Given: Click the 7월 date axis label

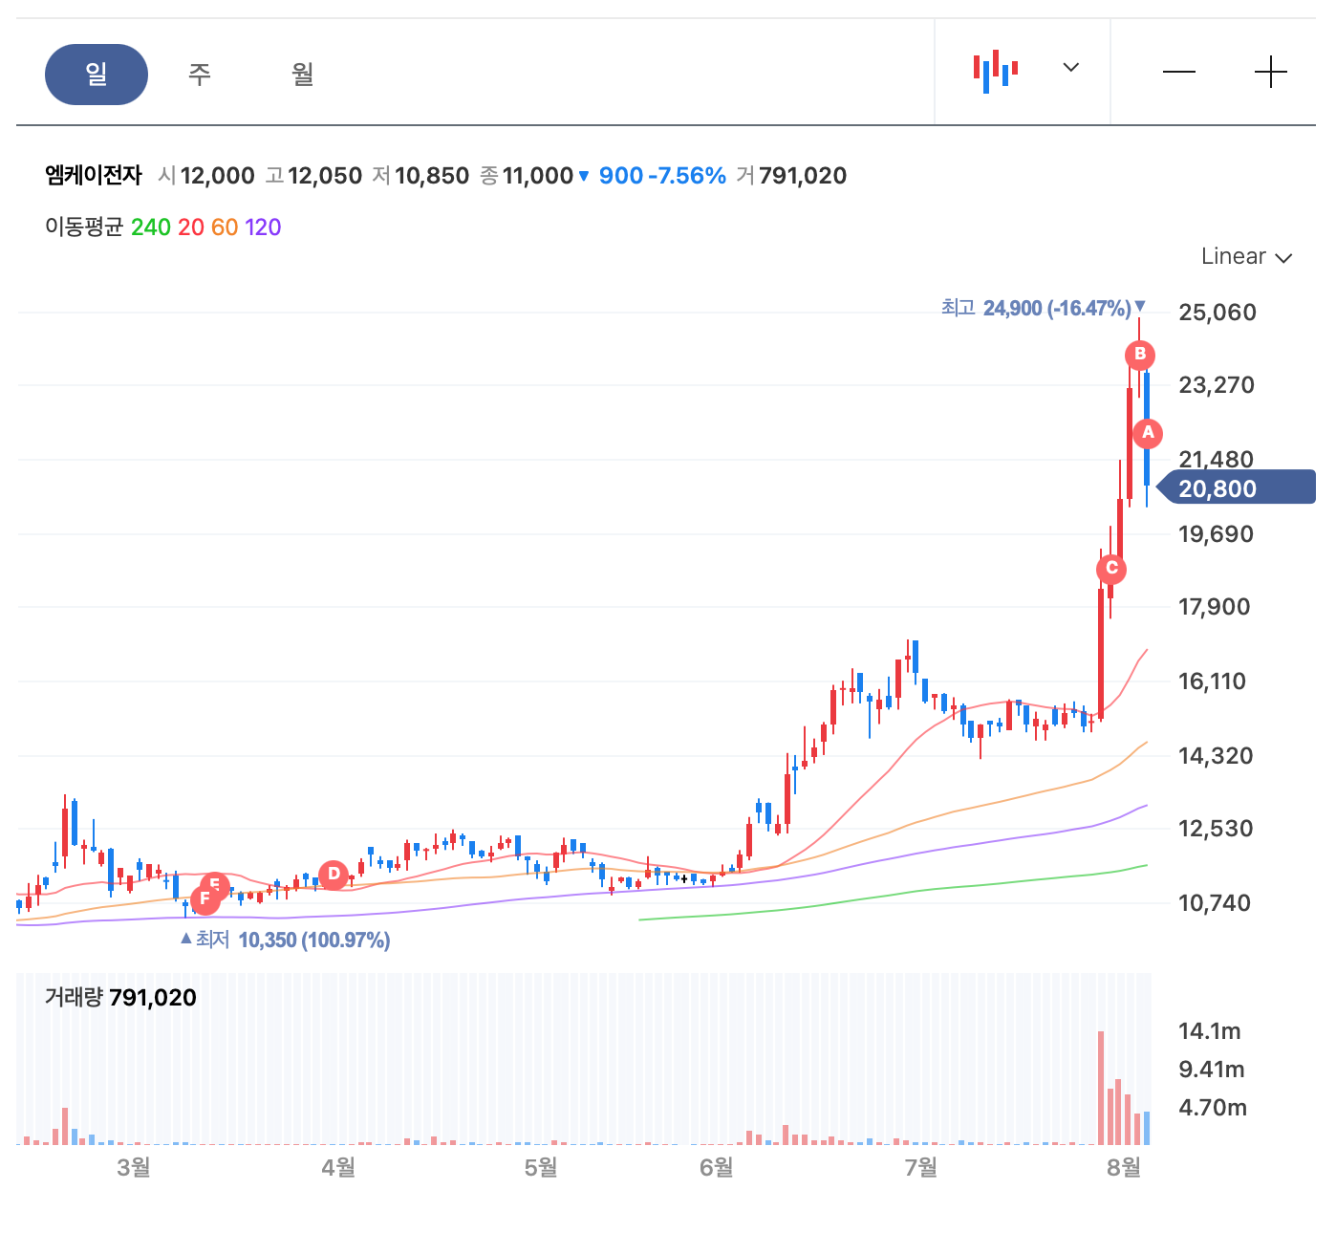Looking at the screenshot, I should (x=921, y=1167).
